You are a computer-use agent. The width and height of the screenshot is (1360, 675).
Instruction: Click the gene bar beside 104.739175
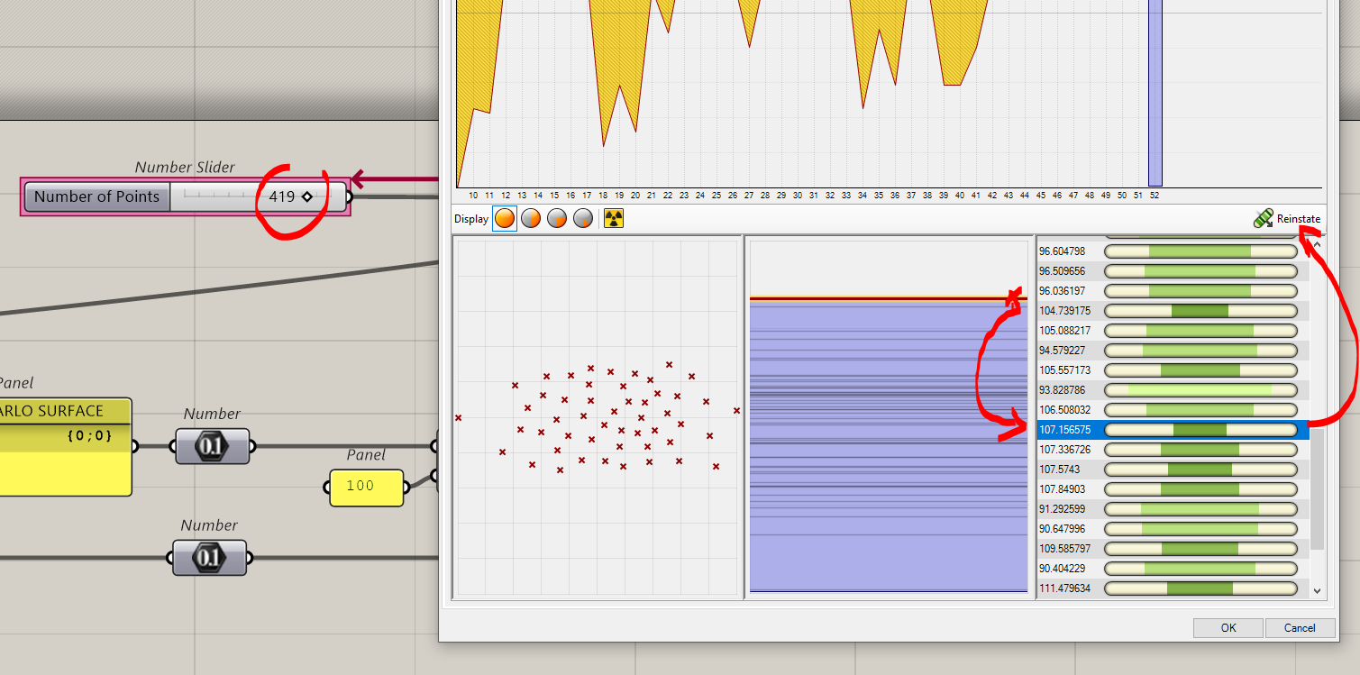[x=1200, y=311]
